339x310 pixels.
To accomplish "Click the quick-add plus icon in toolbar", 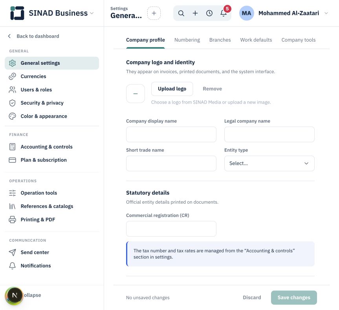I will tap(195, 13).
